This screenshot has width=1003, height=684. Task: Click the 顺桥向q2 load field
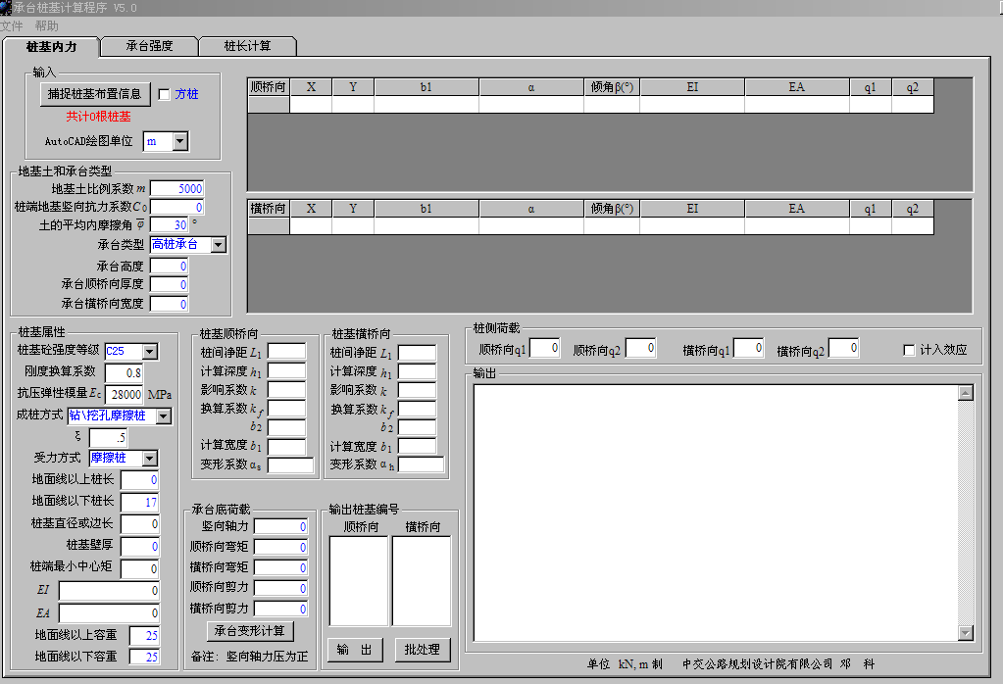pyautogui.click(x=641, y=349)
